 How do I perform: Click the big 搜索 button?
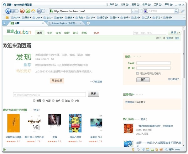tap(93, 94)
